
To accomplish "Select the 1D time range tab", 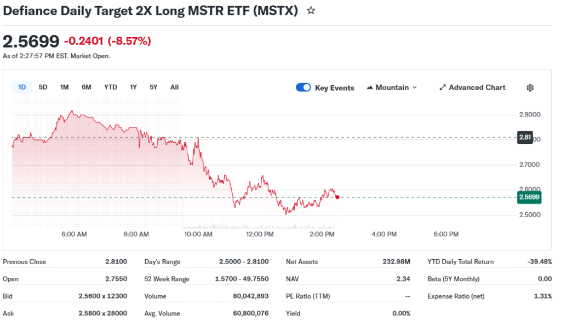I will point(22,87).
